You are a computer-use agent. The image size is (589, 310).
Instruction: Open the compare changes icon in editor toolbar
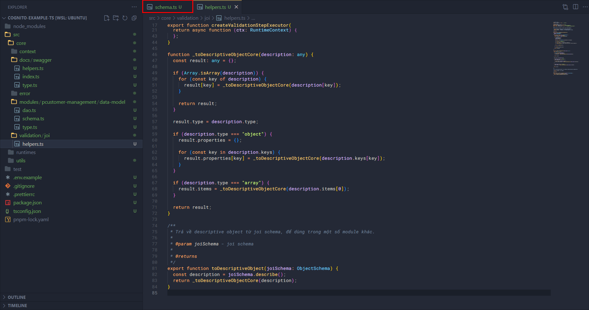point(565,7)
